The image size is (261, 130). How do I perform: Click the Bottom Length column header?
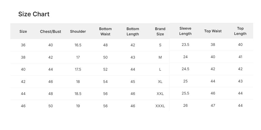(x=133, y=32)
